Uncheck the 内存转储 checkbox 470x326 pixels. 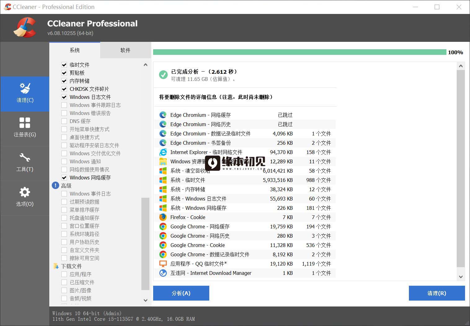click(64, 81)
